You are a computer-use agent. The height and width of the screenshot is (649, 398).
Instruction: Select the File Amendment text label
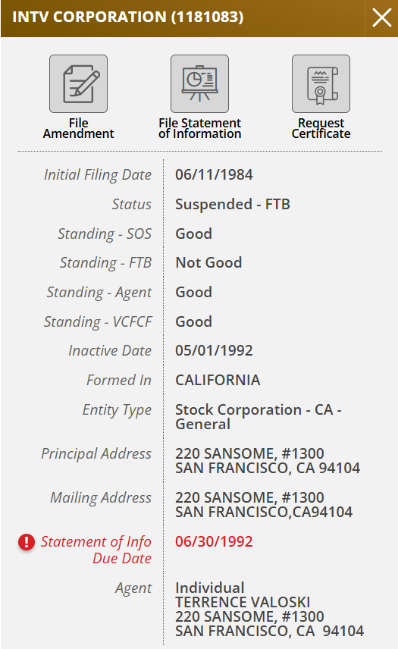click(79, 128)
